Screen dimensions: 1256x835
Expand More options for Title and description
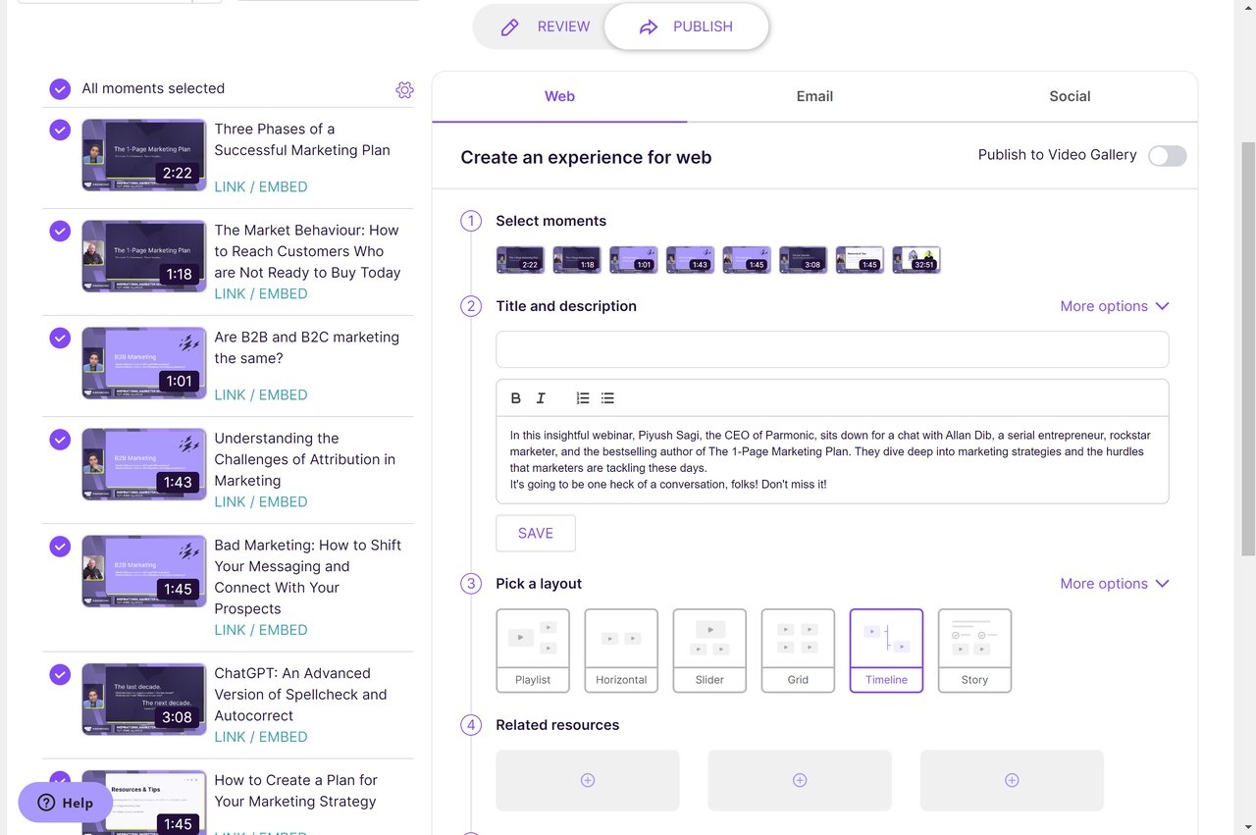click(1115, 306)
